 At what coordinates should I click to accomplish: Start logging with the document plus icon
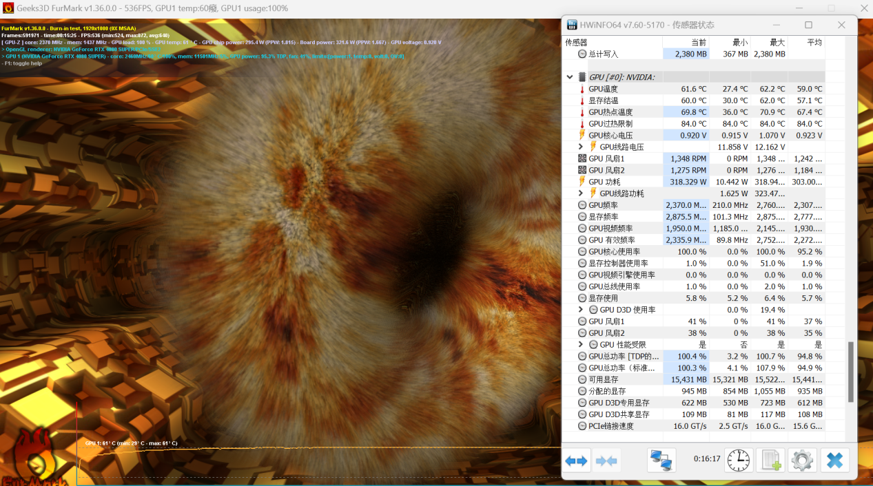[x=770, y=461]
